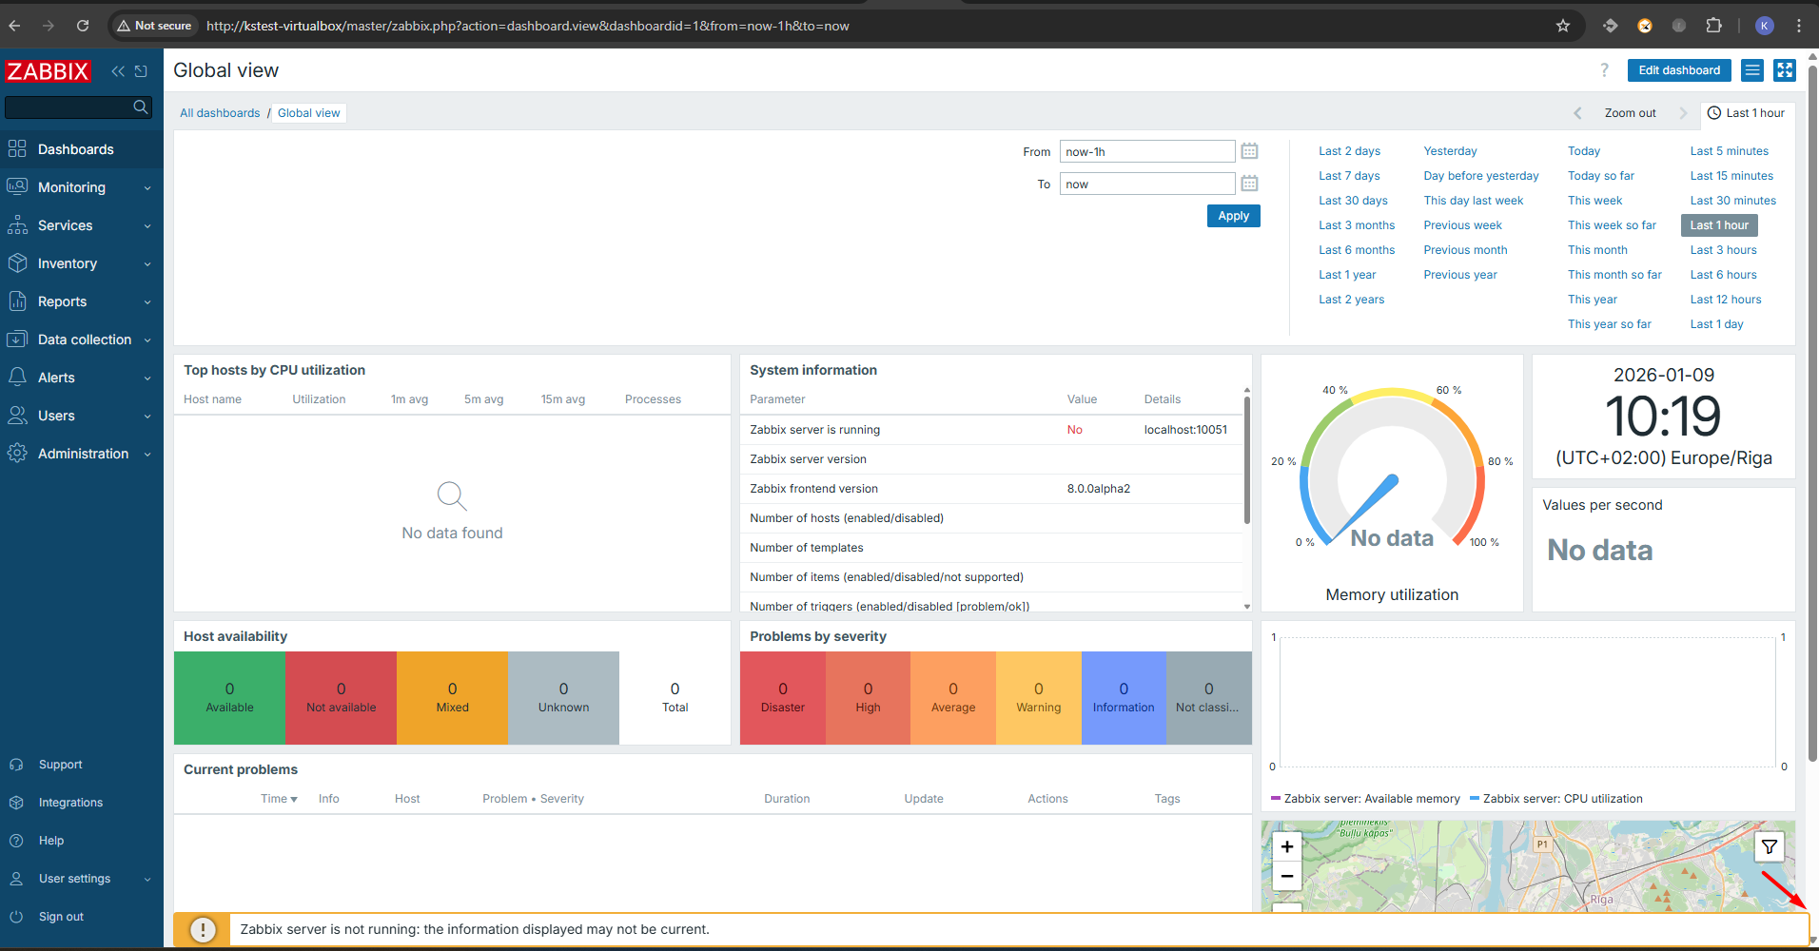Enter kiosk mode with fullscreen icon

tap(1785, 70)
